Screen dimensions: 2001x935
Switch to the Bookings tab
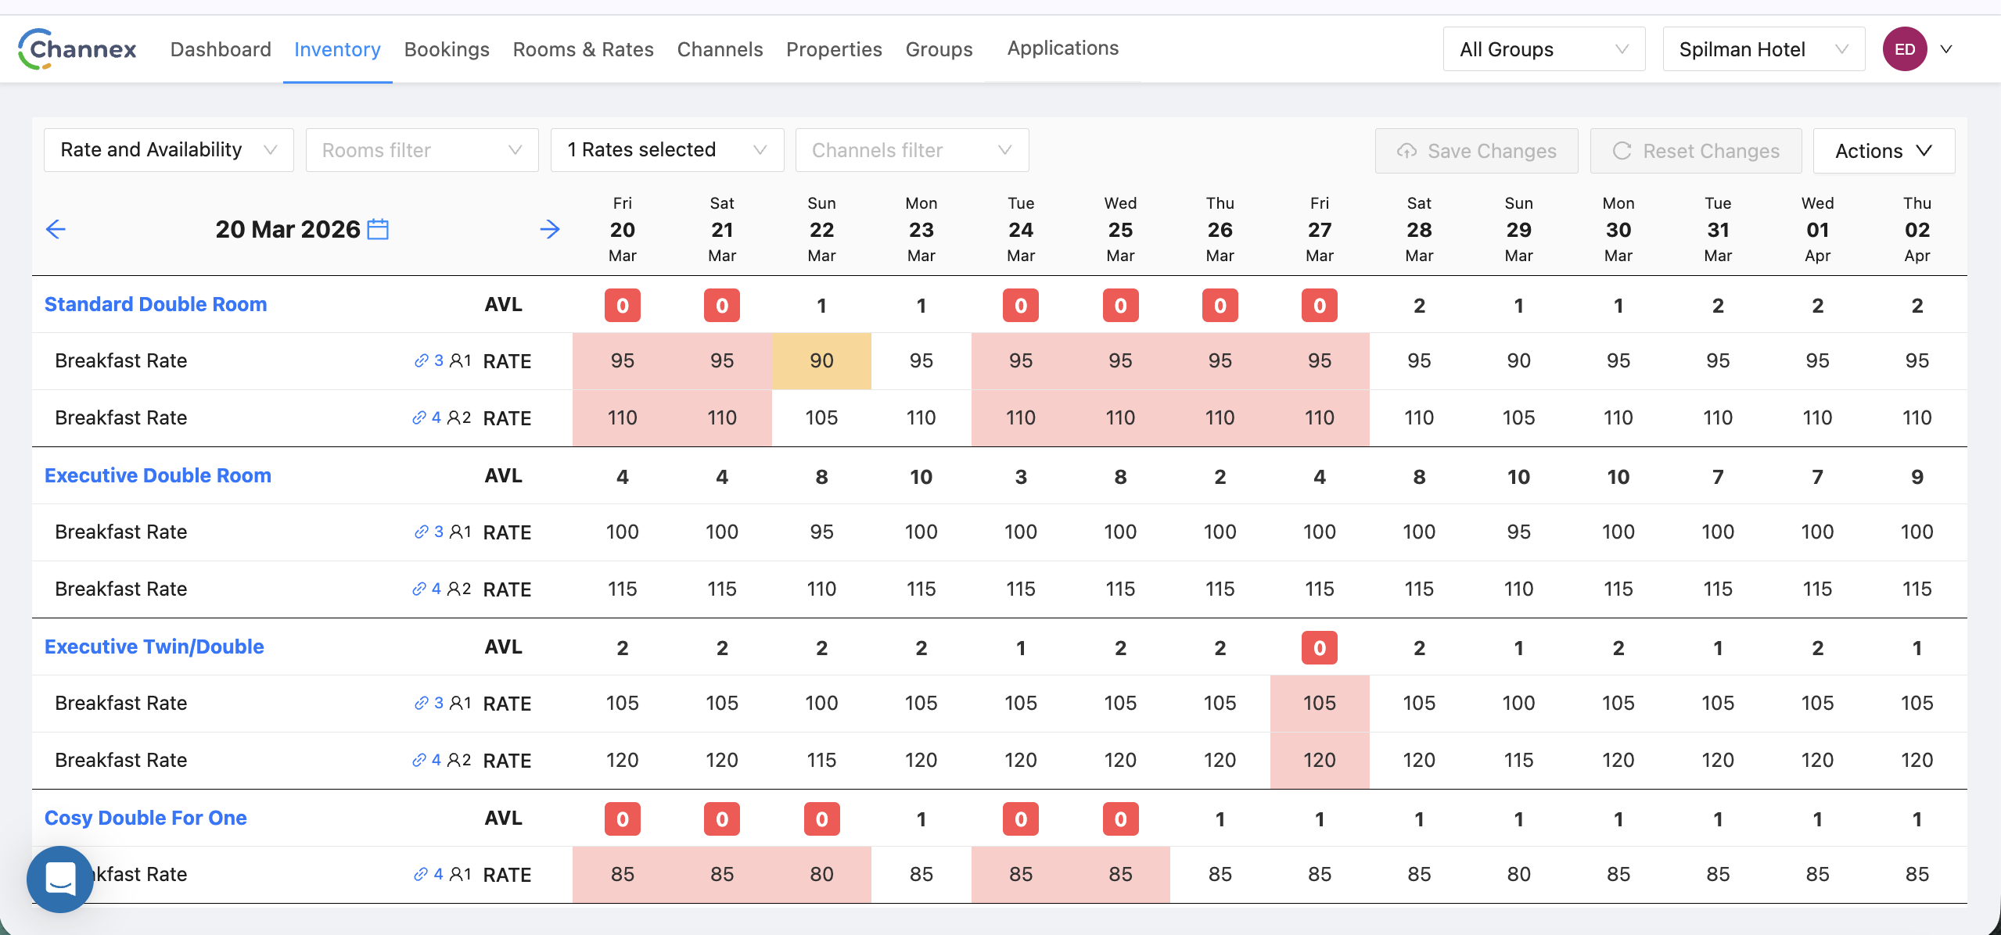click(x=447, y=49)
